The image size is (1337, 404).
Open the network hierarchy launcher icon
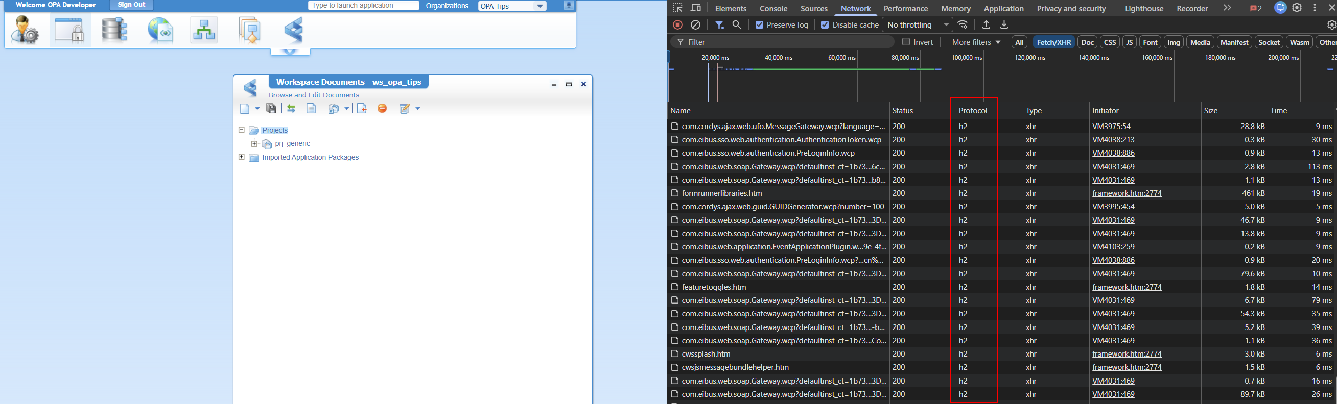coord(204,30)
